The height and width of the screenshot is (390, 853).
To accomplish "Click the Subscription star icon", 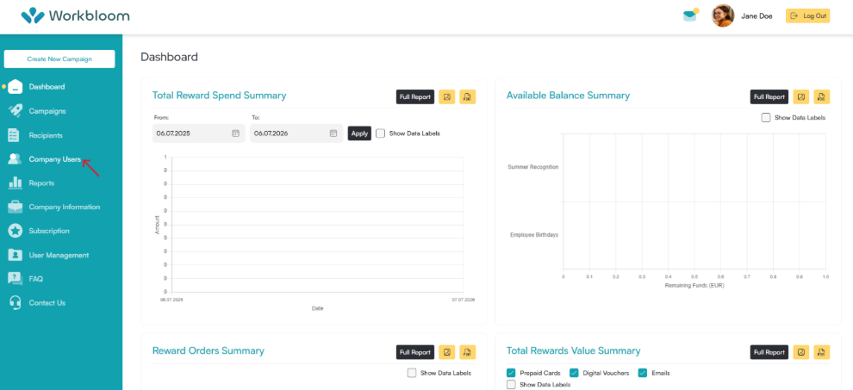I will tap(16, 231).
